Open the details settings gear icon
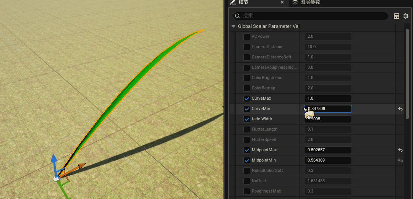The image size is (413, 199). click(406, 16)
